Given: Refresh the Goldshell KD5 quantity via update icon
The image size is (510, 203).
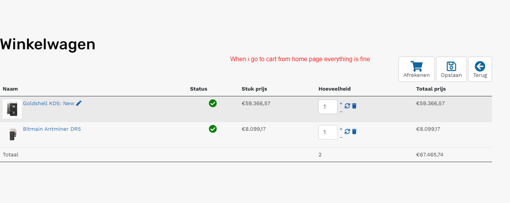Looking at the screenshot, I should pyautogui.click(x=347, y=106).
